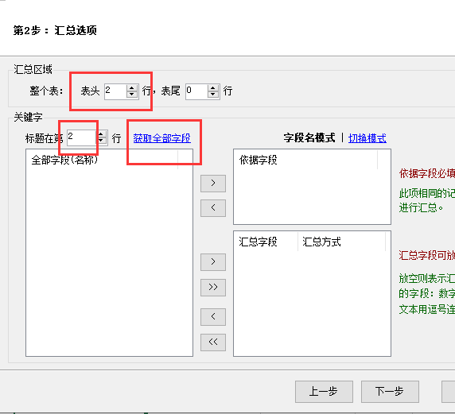The image size is (455, 414).
Task: Click the 全部字段(名称) column header
Action: pos(102,160)
